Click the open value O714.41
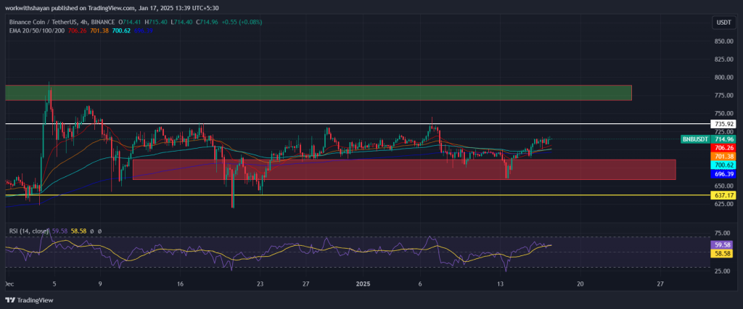This screenshot has width=743, height=309. coord(131,22)
